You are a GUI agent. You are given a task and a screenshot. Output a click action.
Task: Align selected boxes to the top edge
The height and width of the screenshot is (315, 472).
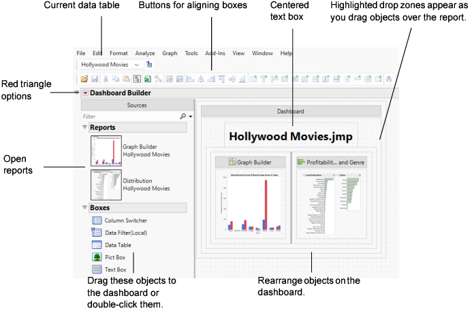[x=221, y=79]
